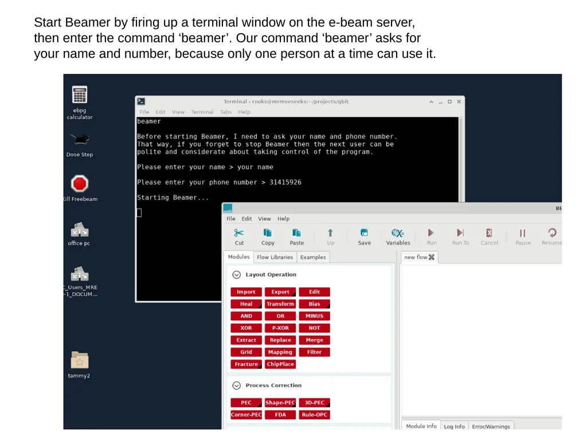Switch to the Examples tab
The height and width of the screenshot is (440, 587).
[313, 257]
